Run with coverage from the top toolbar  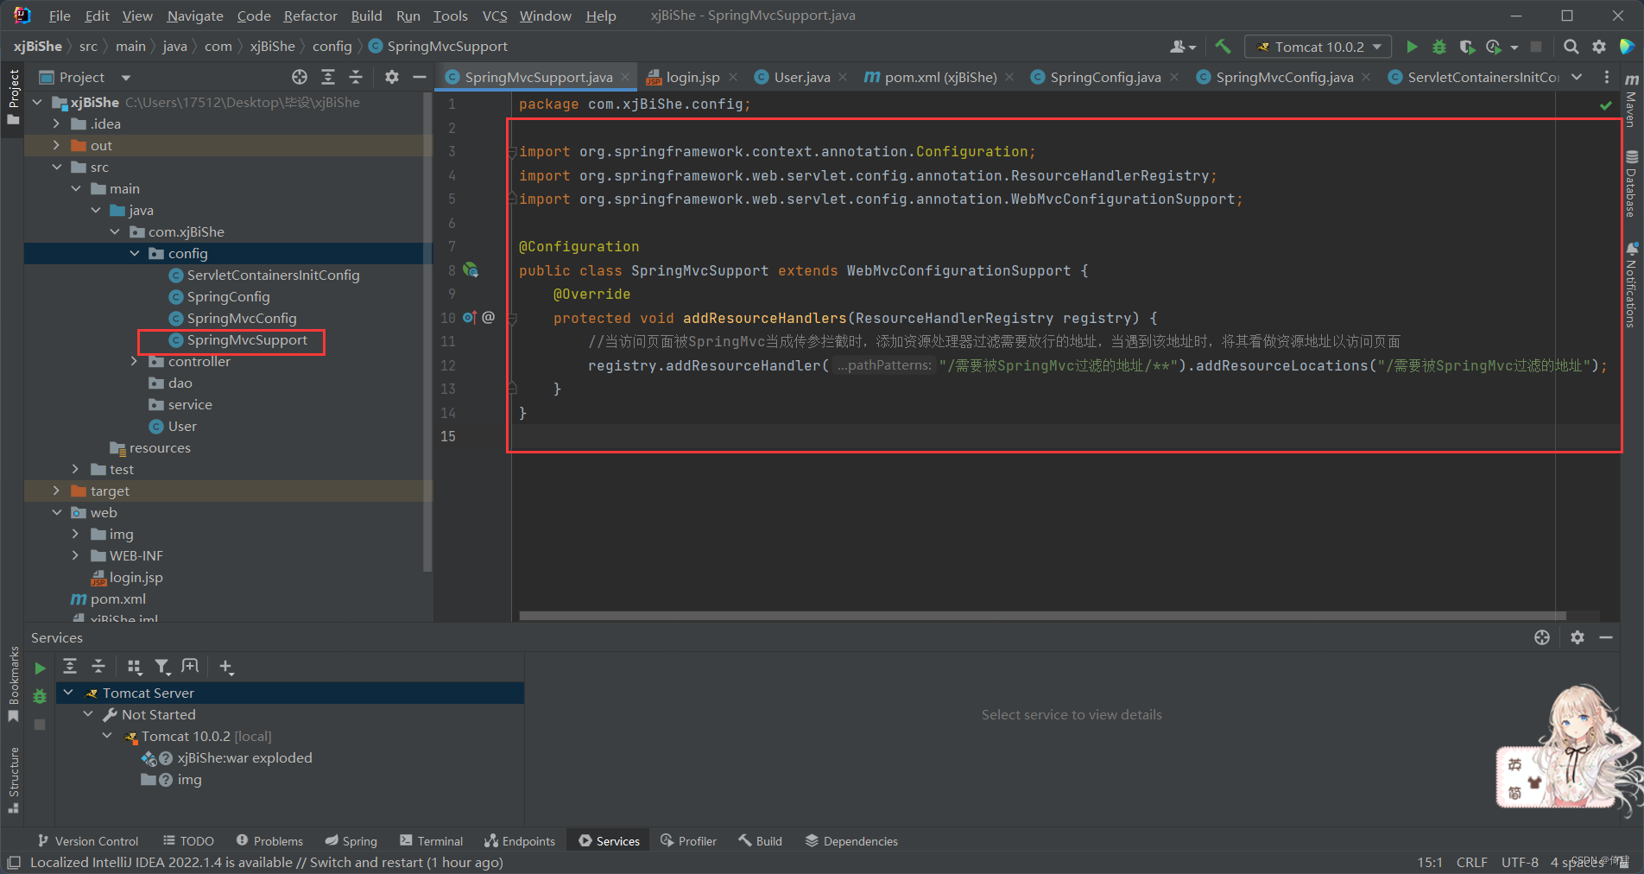[1466, 47]
